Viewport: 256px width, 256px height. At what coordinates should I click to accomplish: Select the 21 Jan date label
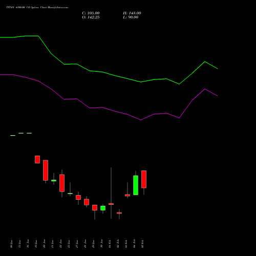click(x=53, y=244)
